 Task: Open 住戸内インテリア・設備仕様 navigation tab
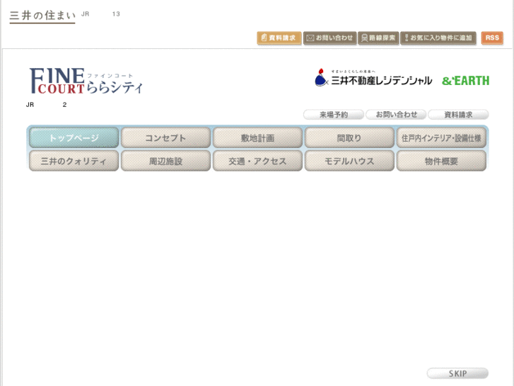pyautogui.click(x=441, y=137)
